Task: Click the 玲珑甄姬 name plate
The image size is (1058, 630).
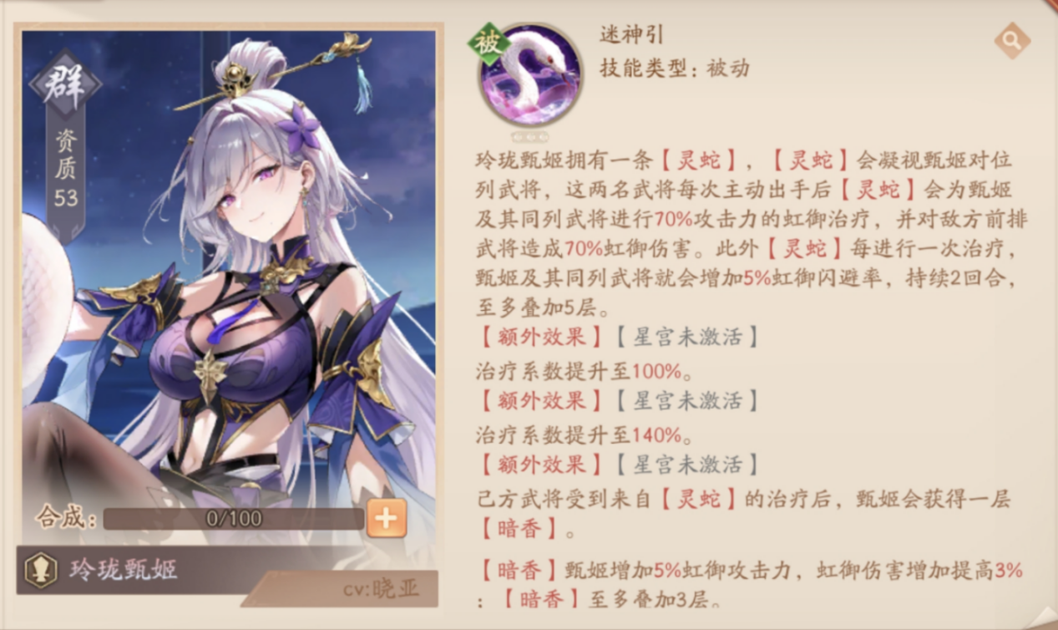Action: pyautogui.click(x=123, y=570)
